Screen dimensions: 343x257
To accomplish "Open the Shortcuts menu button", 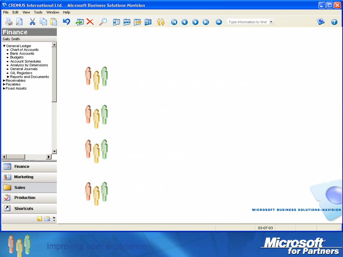I will click(x=29, y=208).
